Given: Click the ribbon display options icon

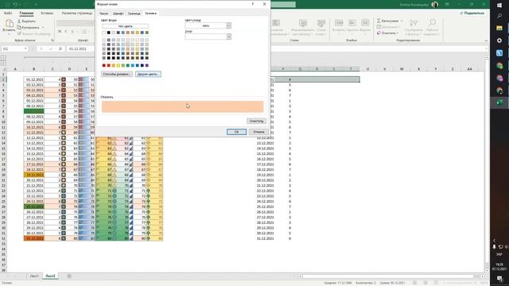Looking at the screenshot, I should pyautogui.click(x=447, y=4).
